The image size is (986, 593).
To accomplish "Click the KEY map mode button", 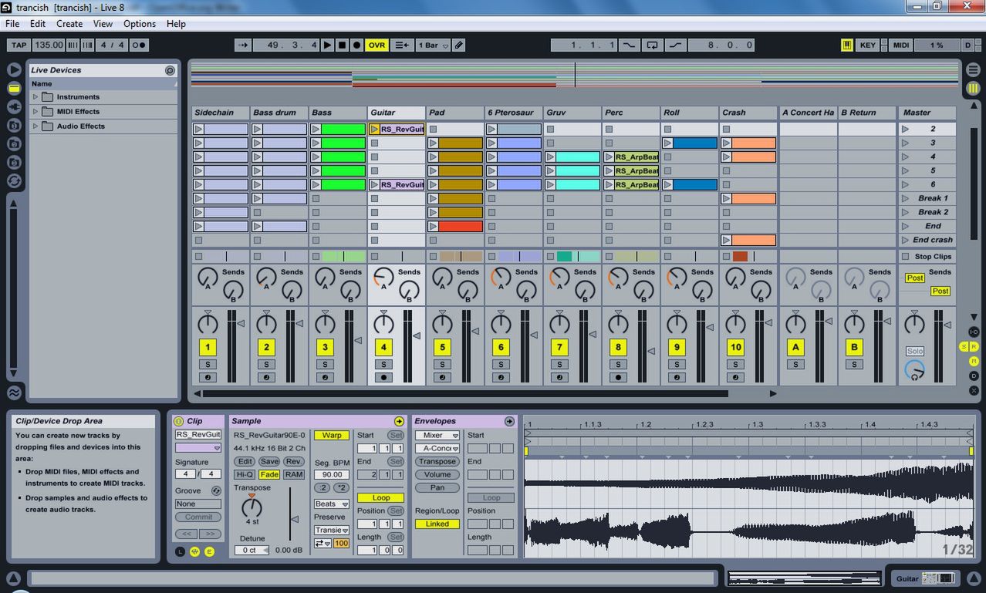I will pyautogui.click(x=868, y=45).
